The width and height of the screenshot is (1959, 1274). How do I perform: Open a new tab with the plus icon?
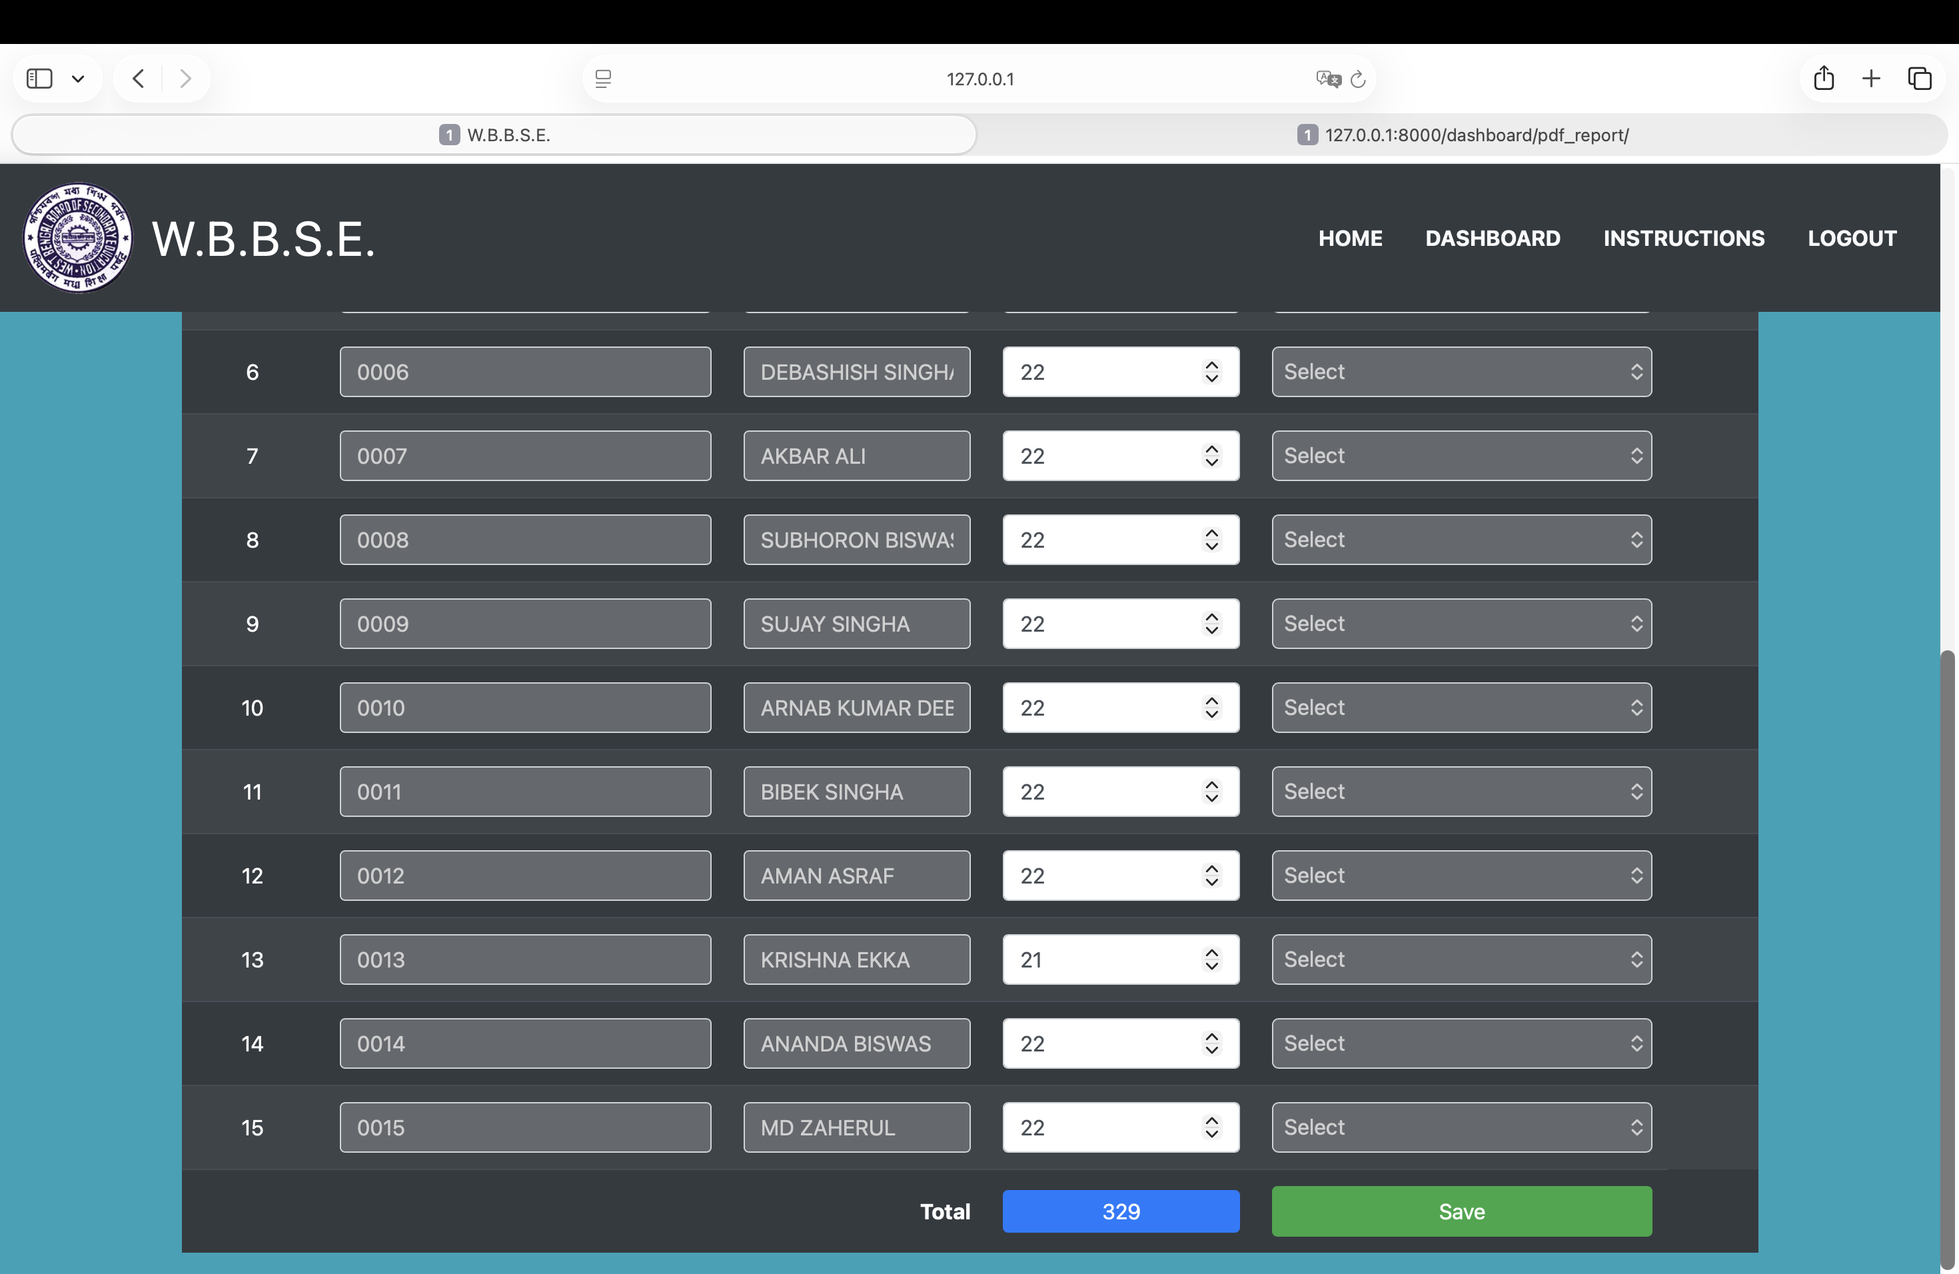[1871, 79]
